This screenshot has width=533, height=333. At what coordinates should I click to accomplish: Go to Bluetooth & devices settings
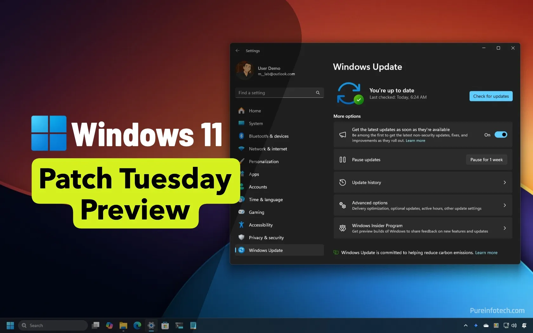pyautogui.click(x=280, y=136)
